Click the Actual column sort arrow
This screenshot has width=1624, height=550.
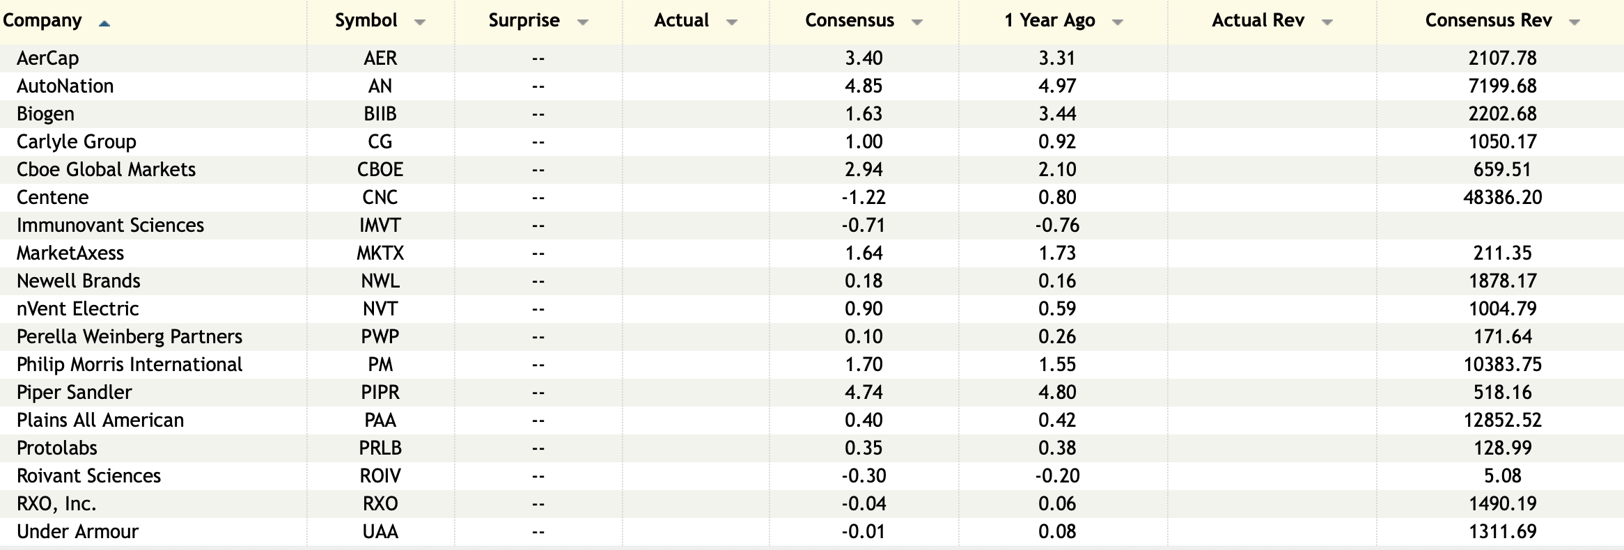pyautogui.click(x=731, y=22)
